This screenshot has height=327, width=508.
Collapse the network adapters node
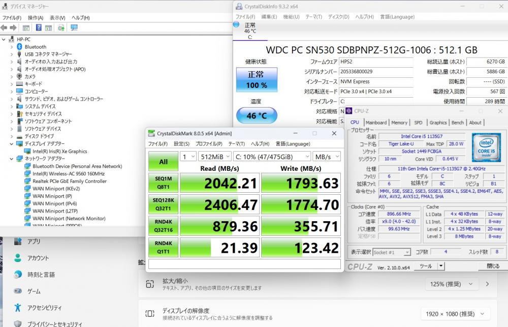[12, 159]
